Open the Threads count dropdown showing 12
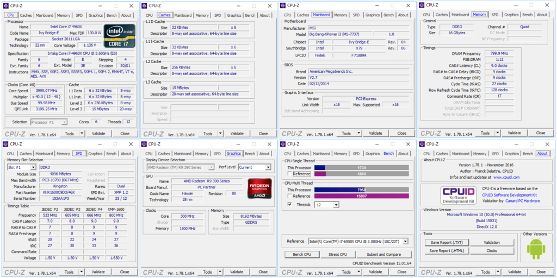The width and height of the screenshot is (557, 278). coord(326,205)
